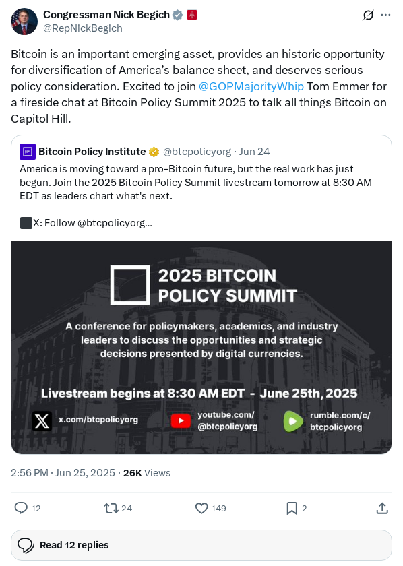Open Congressman Nick Begich's profile avatar
403x566 pixels.
tap(24, 22)
